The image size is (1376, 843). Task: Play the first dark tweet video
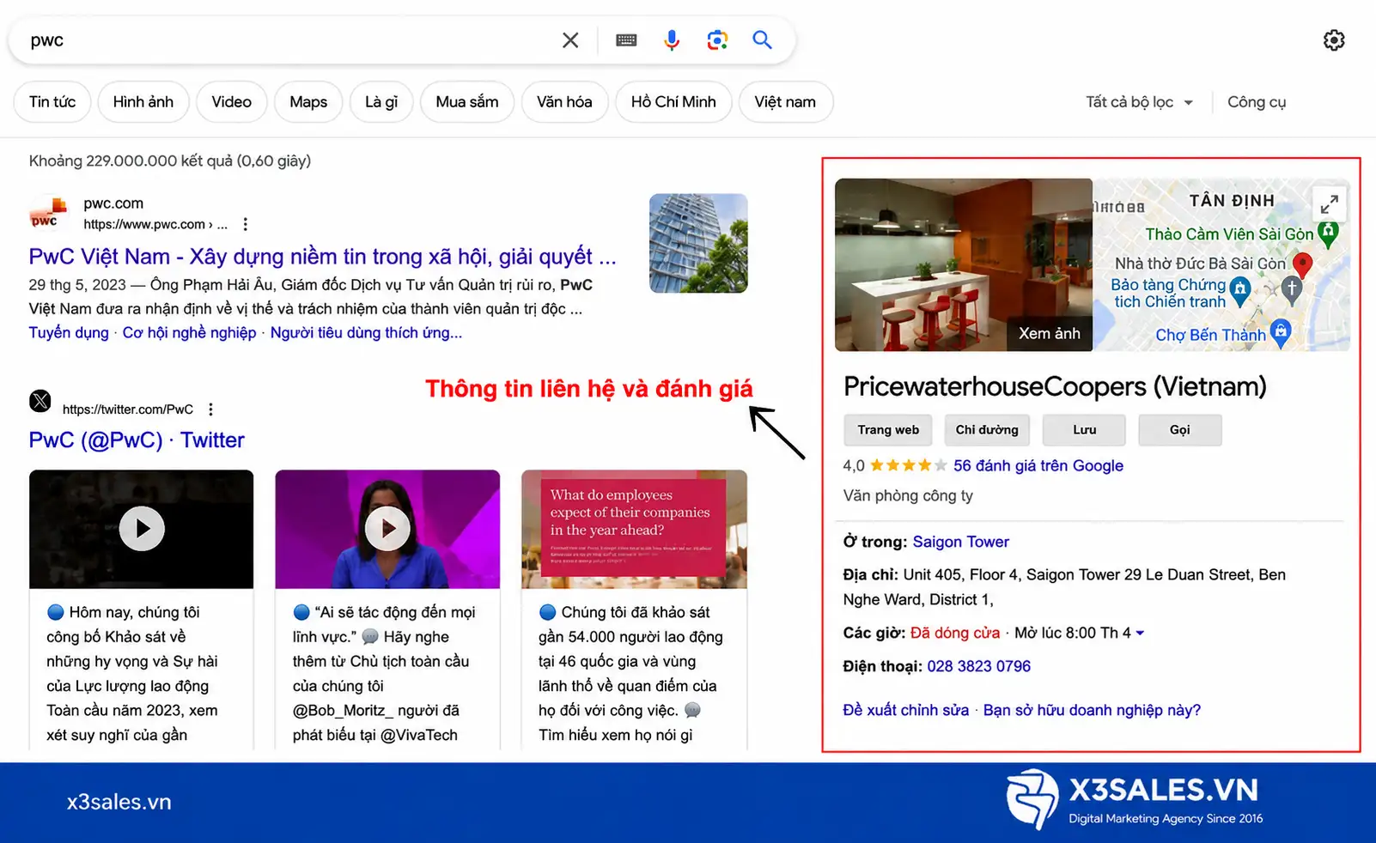142,529
